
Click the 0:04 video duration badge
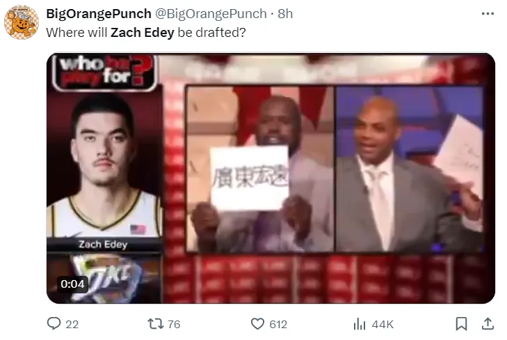tap(72, 284)
